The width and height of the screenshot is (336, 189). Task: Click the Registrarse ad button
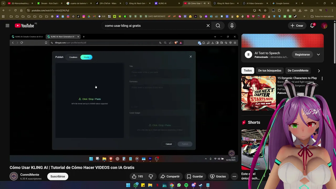pyautogui.click(x=302, y=54)
